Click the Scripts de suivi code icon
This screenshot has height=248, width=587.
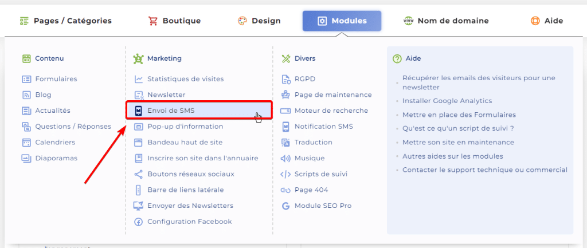[x=285, y=174]
